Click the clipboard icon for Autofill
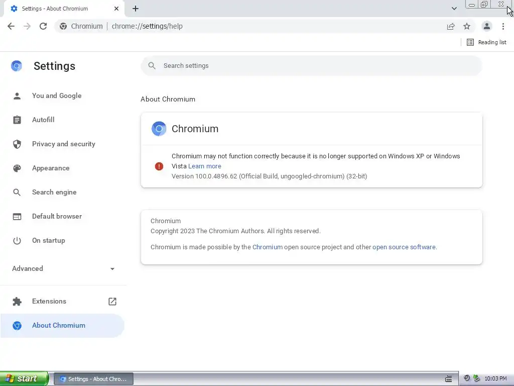The height and width of the screenshot is (386, 514). 17,120
